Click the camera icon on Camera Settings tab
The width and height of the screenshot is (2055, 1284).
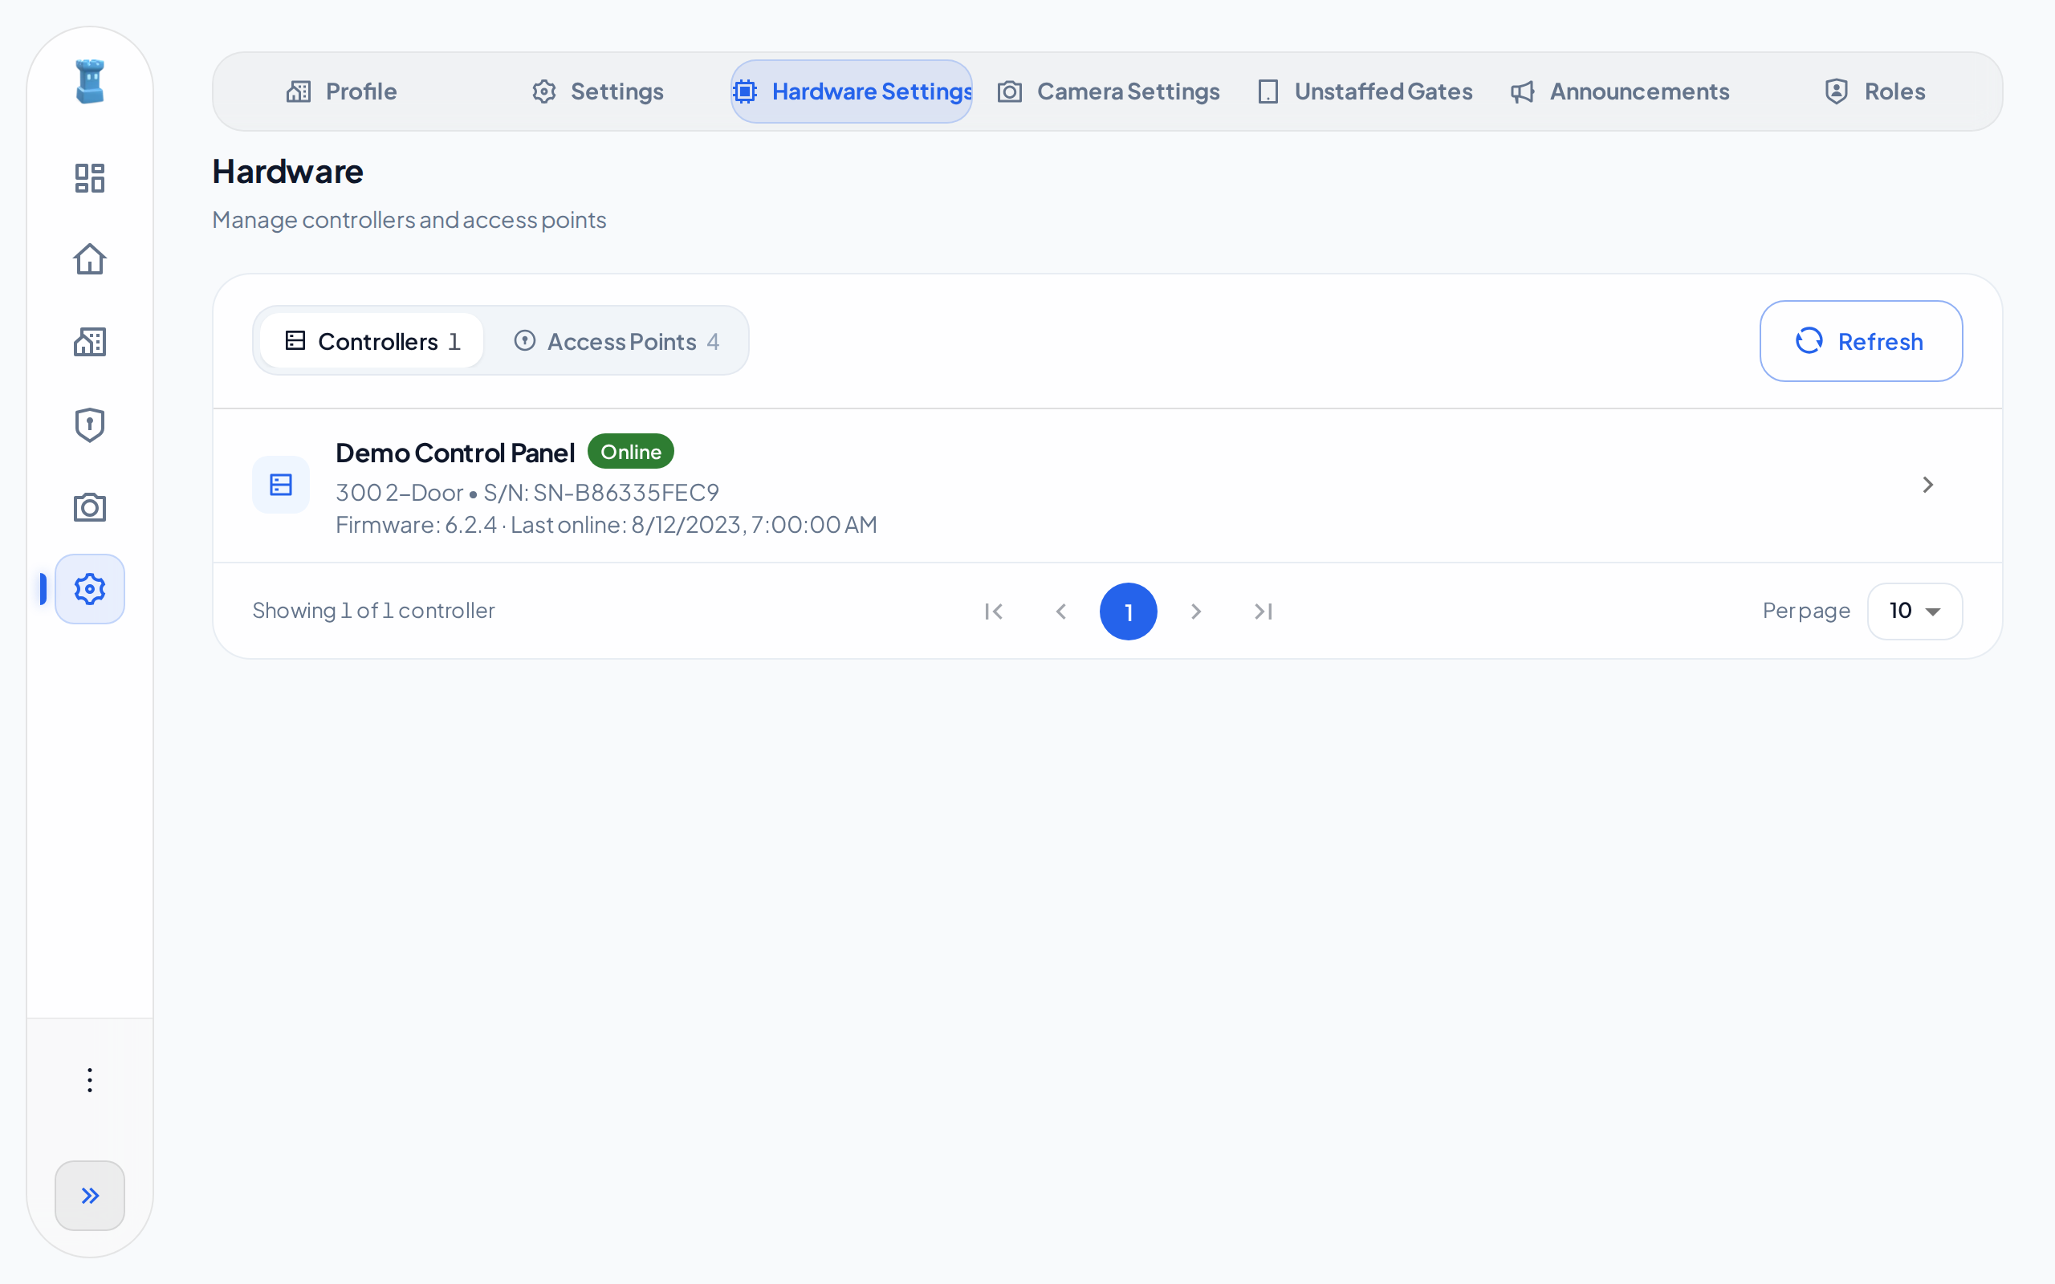click(1010, 91)
